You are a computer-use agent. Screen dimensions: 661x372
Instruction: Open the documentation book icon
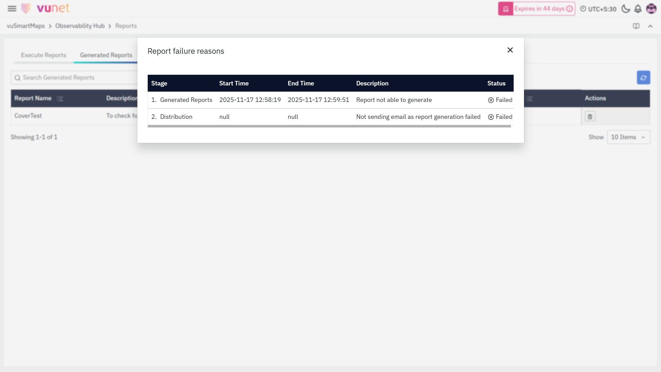(636, 26)
